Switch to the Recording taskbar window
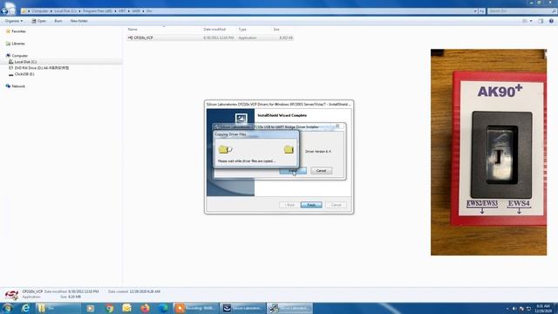Image resolution: width=558 pixels, height=314 pixels. point(195,308)
